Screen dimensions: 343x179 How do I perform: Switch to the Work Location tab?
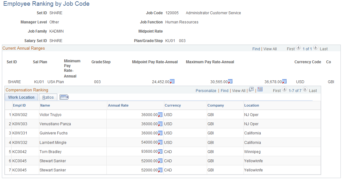21,97
